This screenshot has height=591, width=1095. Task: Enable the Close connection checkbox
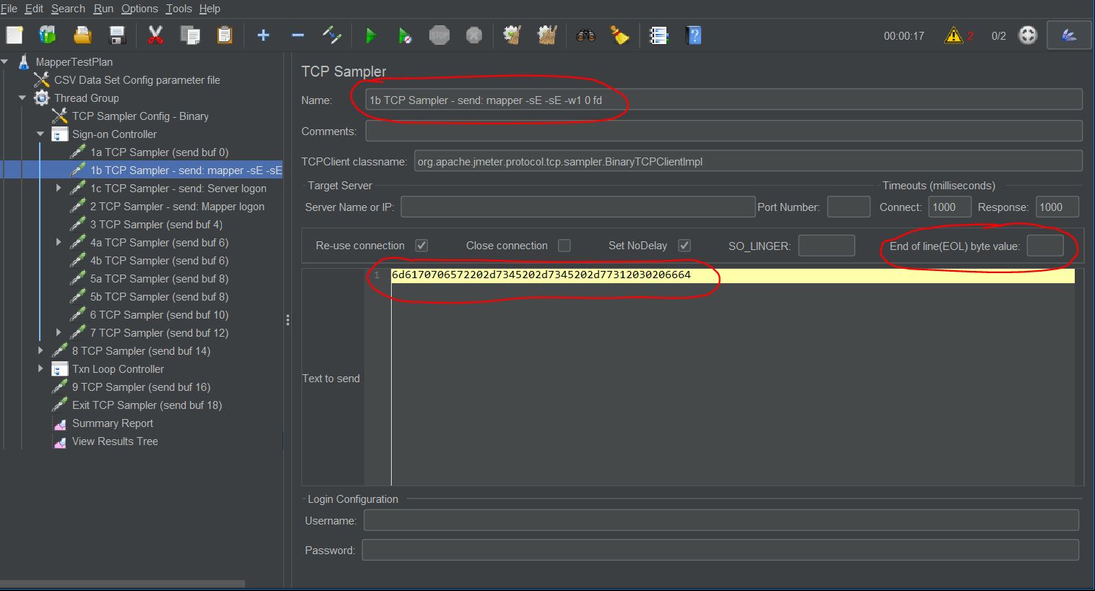(x=564, y=245)
